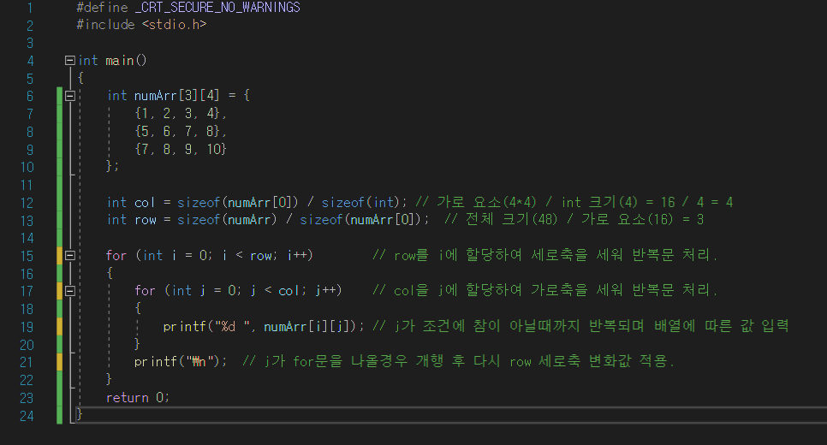Viewport: 827px width, 445px height.
Task: Collapse the outer for loop over row
Action: tap(69, 256)
